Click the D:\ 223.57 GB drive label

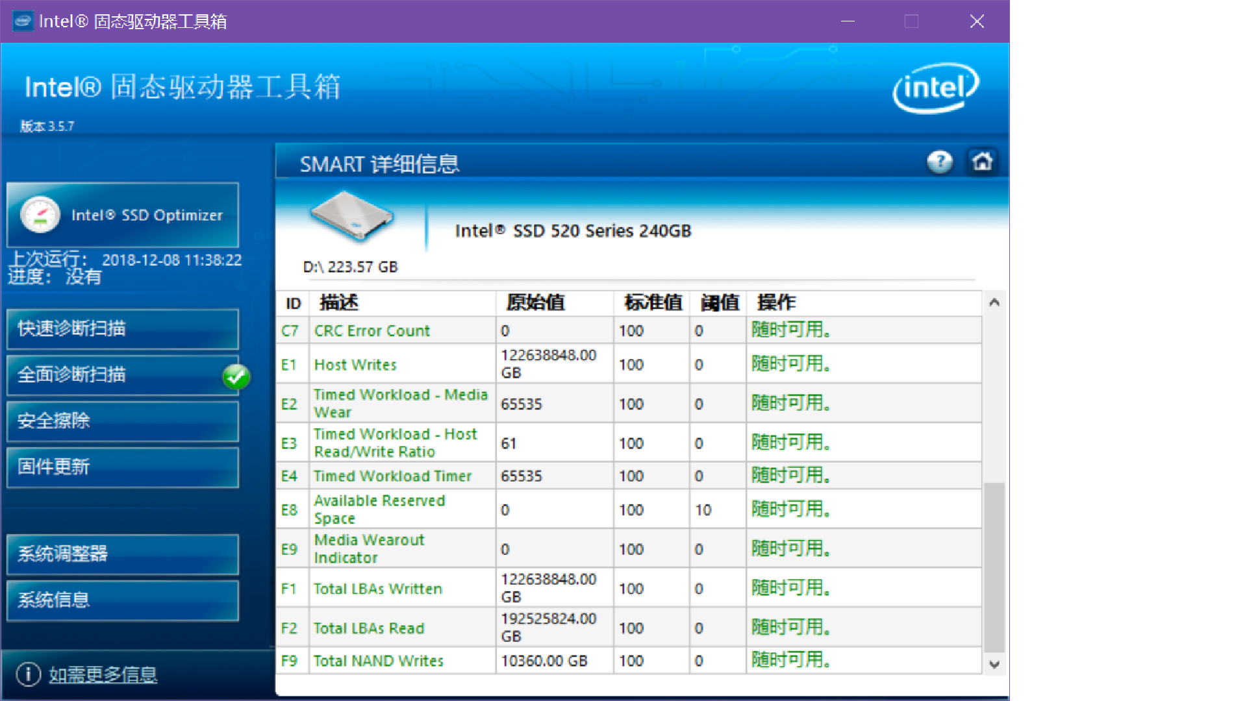(x=350, y=267)
